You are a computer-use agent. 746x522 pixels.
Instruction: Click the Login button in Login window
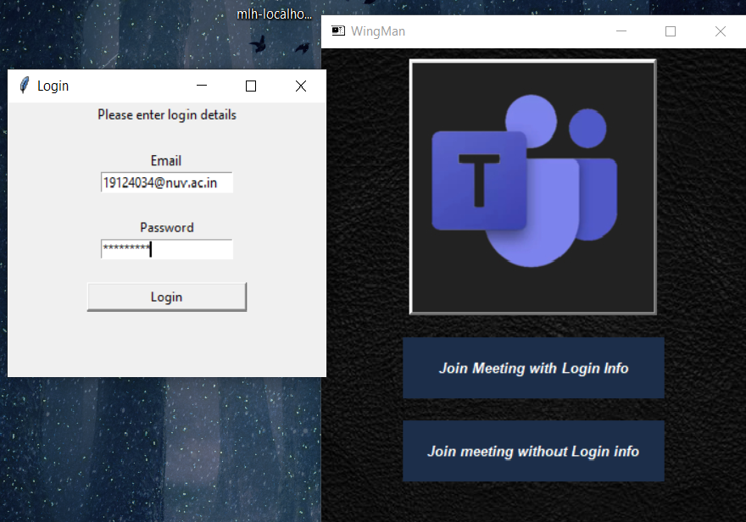tap(166, 297)
